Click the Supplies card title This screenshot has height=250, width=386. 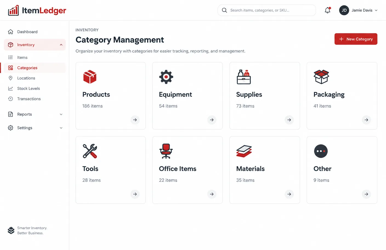(x=249, y=95)
